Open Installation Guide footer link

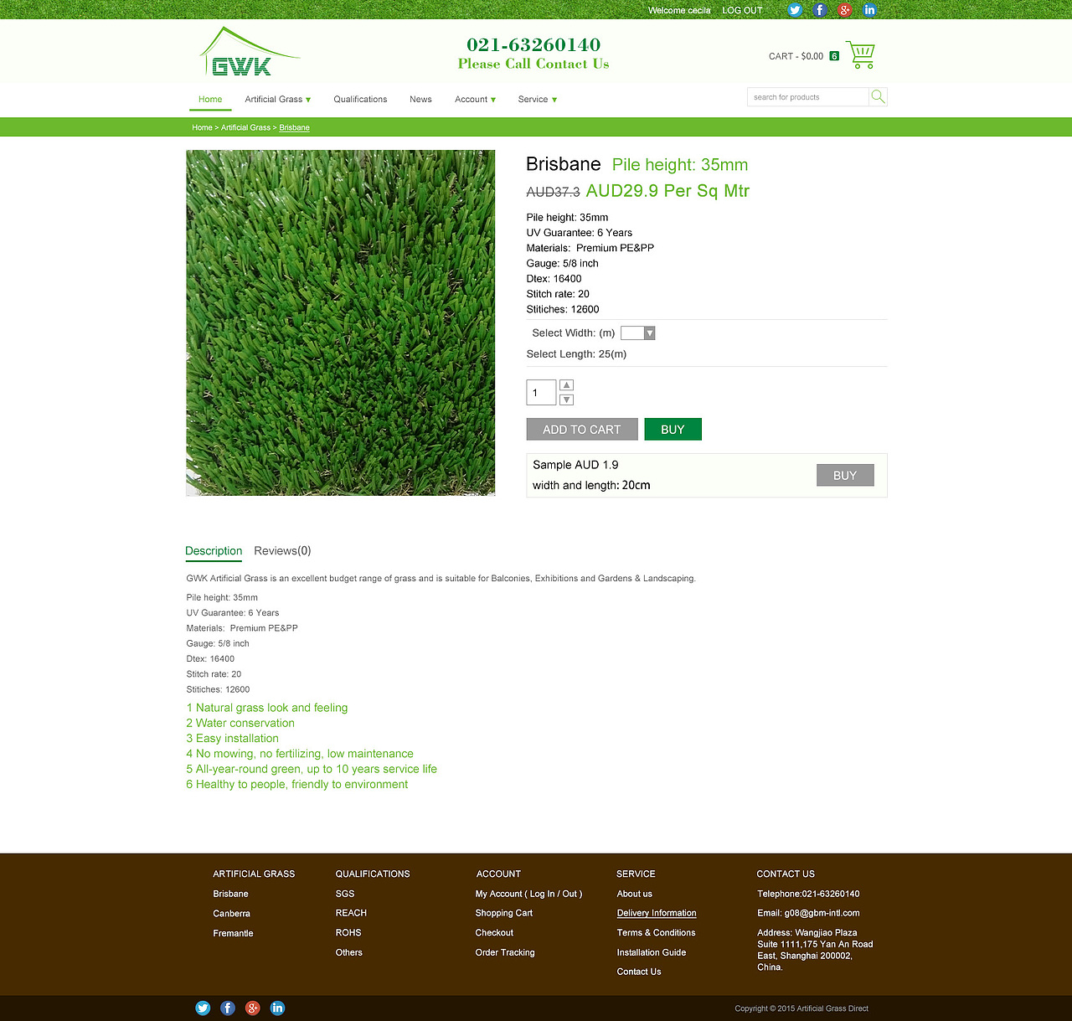[652, 952]
